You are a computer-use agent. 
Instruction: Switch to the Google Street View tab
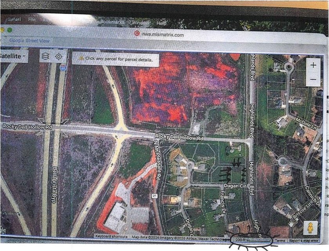click(29, 40)
